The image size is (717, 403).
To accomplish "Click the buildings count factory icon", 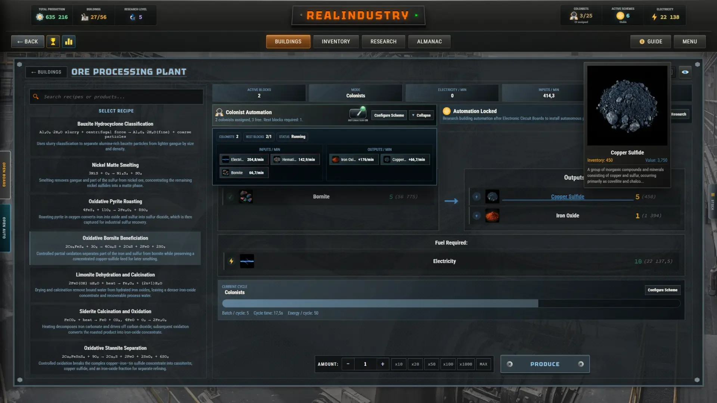I will pyautogui.click(x=85, y=17).
